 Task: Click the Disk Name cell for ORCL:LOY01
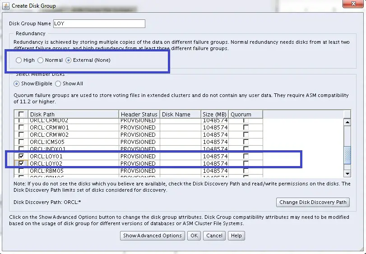[181, 156]
